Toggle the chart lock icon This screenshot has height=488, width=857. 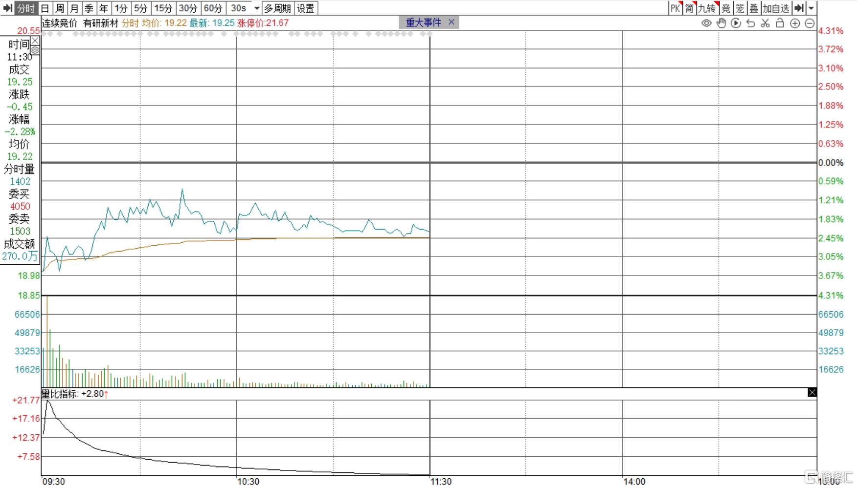pyautogui.click(x=780, y=23)
